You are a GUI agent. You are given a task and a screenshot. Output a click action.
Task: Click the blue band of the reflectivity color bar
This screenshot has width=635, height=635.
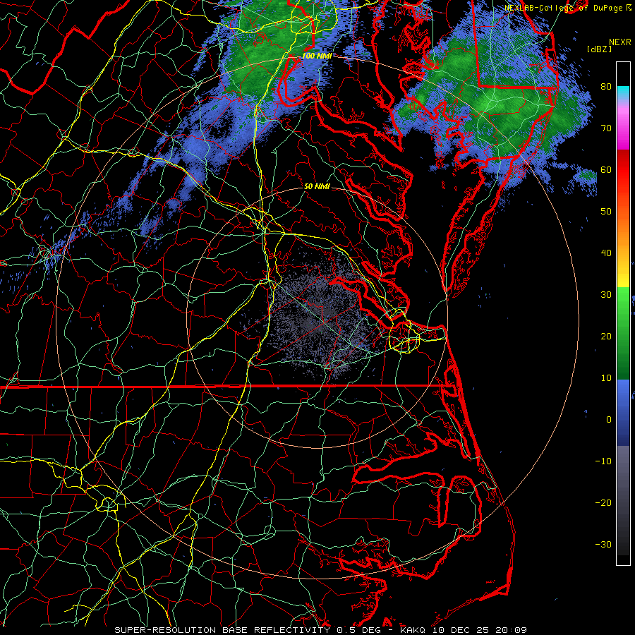click(x=623, y=412)
